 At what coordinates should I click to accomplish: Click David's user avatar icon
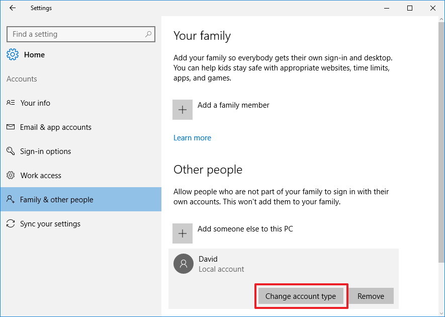click(x=184, y=264)
